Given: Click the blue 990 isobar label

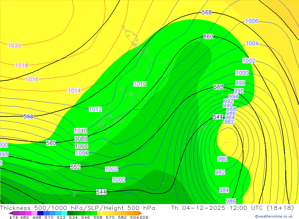Looking at the screenshot, I should pyautogui.click(x=228, y=105).
